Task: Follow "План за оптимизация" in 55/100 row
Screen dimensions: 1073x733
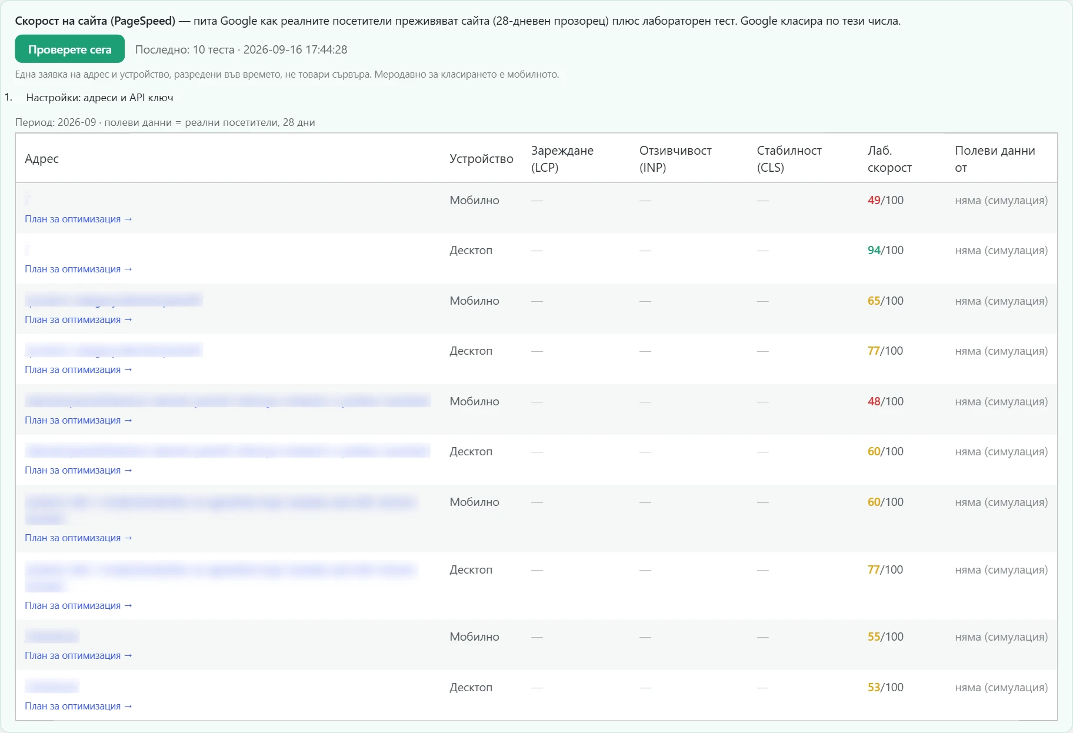Action: (x=78, y=655)
